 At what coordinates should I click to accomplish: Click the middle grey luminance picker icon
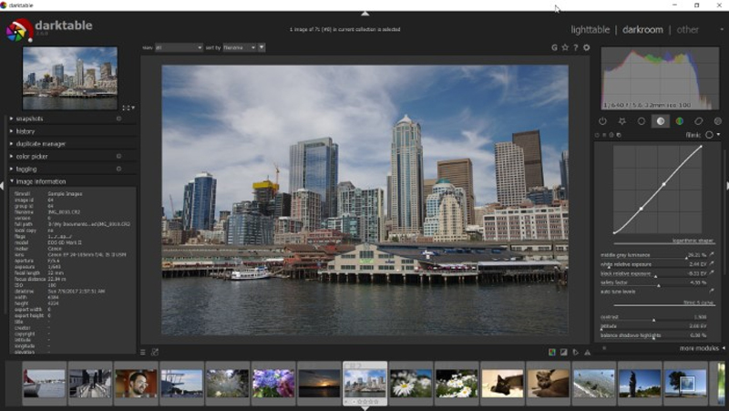(713, 255)
